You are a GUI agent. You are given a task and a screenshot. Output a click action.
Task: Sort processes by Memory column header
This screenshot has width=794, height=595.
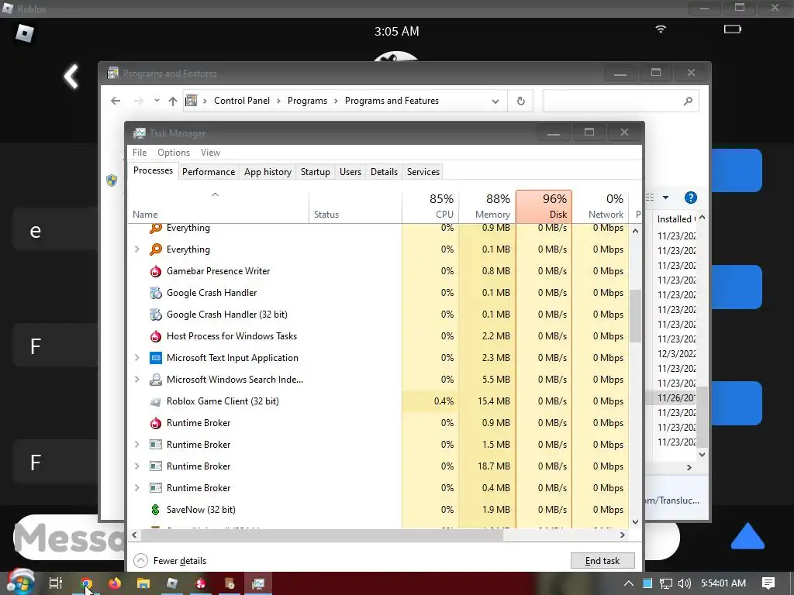pyautogui.click(x=488, y=206)
